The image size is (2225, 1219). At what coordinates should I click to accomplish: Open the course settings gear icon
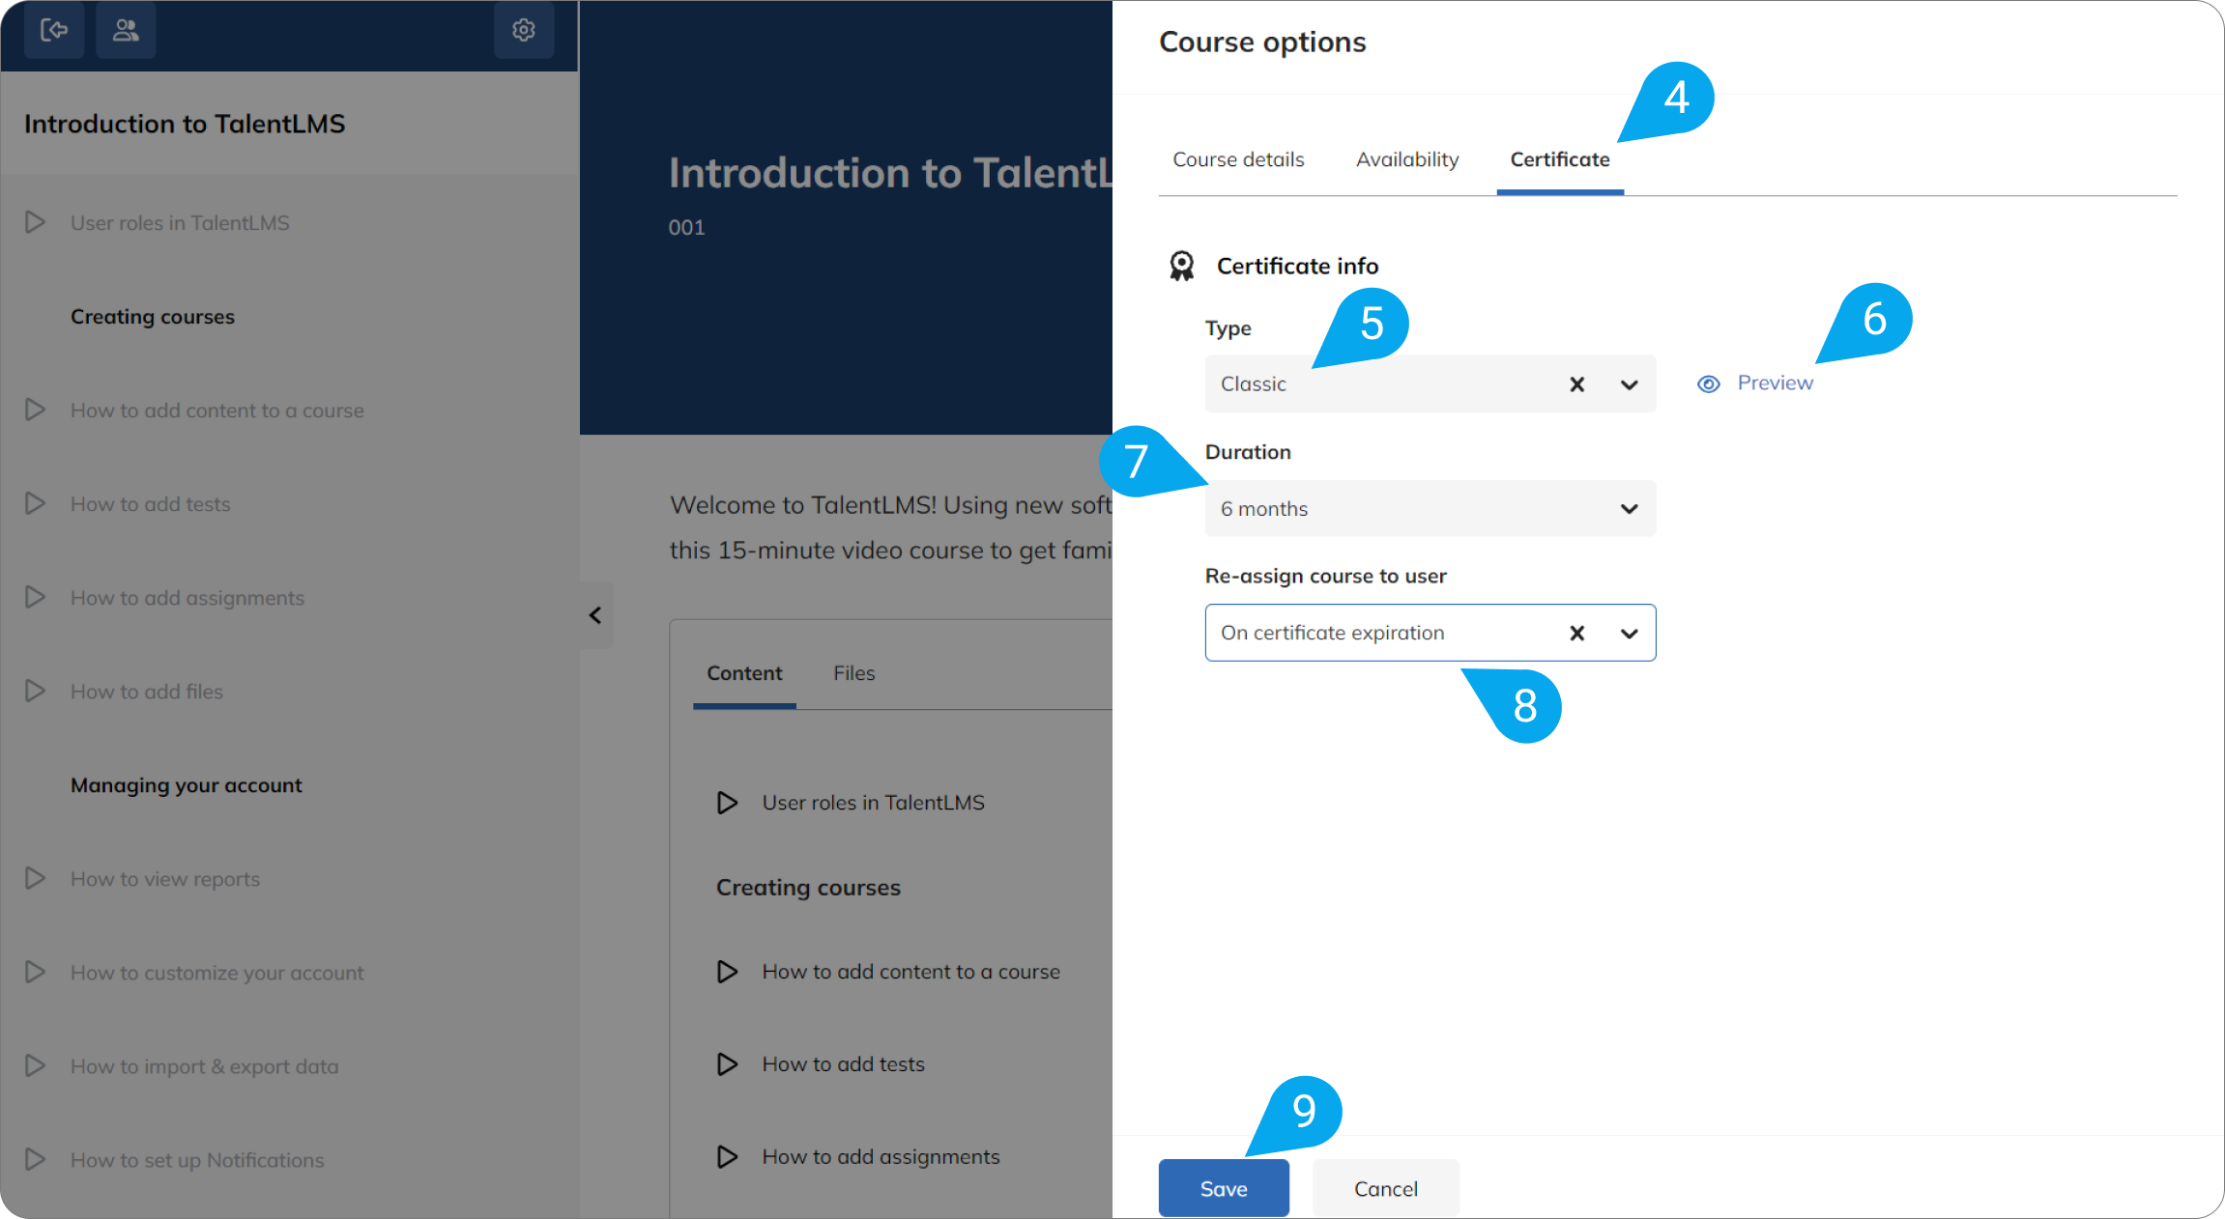pos(524,30)
